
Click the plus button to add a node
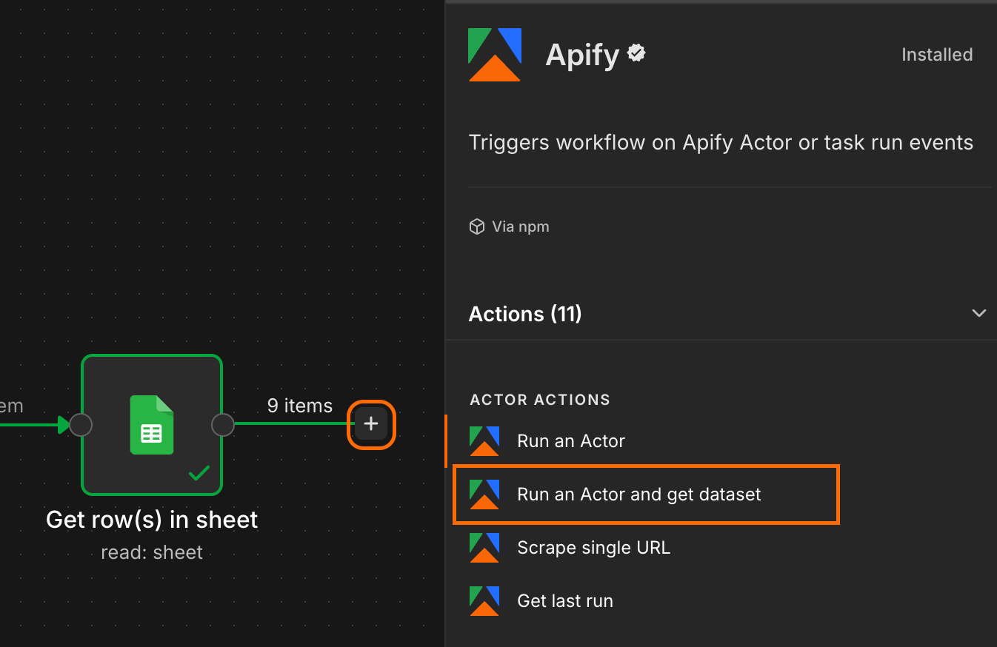click(x=371, y=424)
